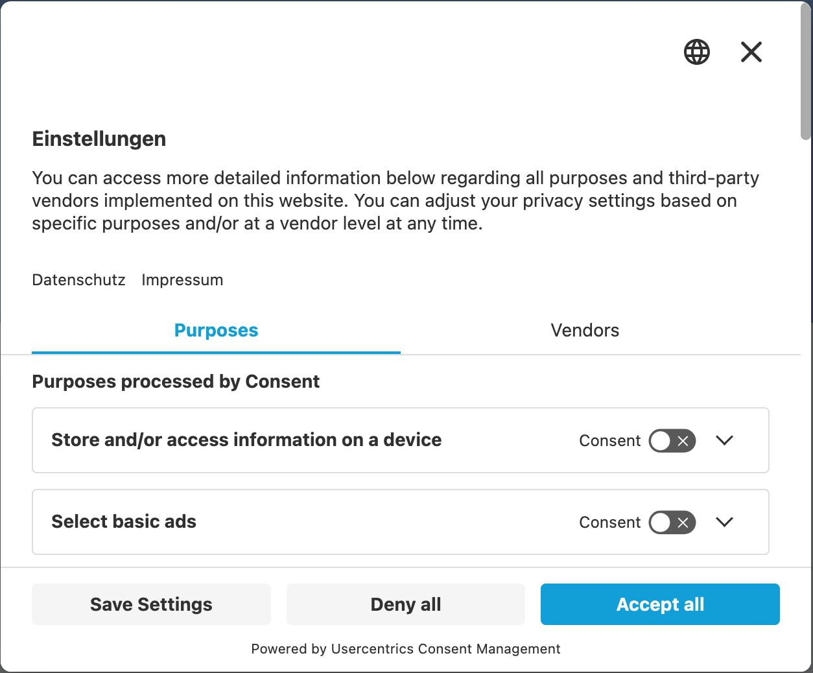Click the Deny all button
The height and width of the screenshot is (673, 813).
(406, 604)
